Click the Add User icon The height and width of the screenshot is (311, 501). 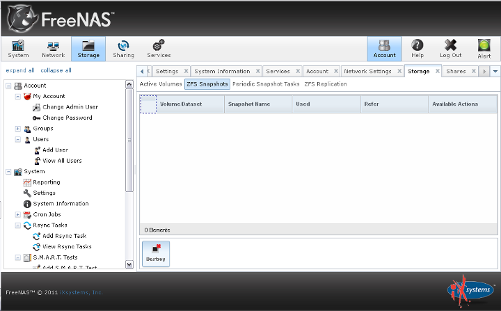pos(37,150)
